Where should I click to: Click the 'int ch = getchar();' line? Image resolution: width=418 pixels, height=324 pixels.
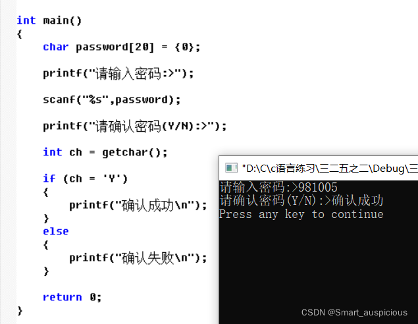105,152
